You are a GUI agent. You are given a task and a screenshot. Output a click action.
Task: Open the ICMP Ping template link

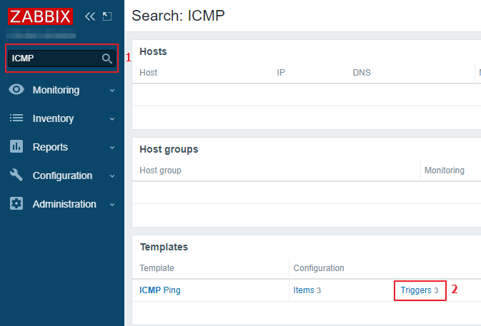pyautogui.click(x=160, y=290)
